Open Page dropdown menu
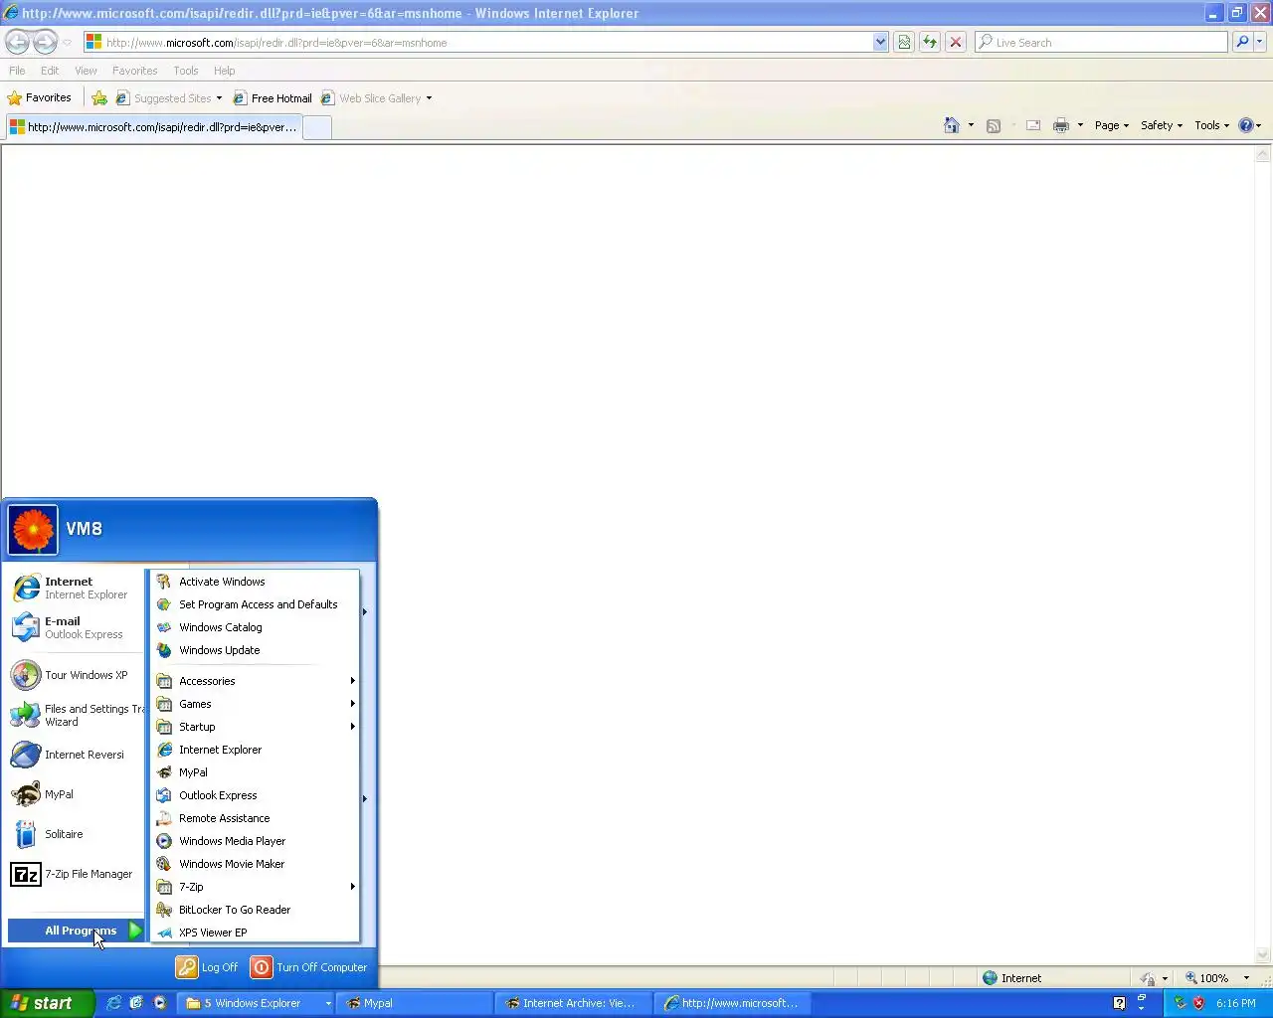Image resolution: width=1273 pixels, height=1018 pixels. [1112, 125]
